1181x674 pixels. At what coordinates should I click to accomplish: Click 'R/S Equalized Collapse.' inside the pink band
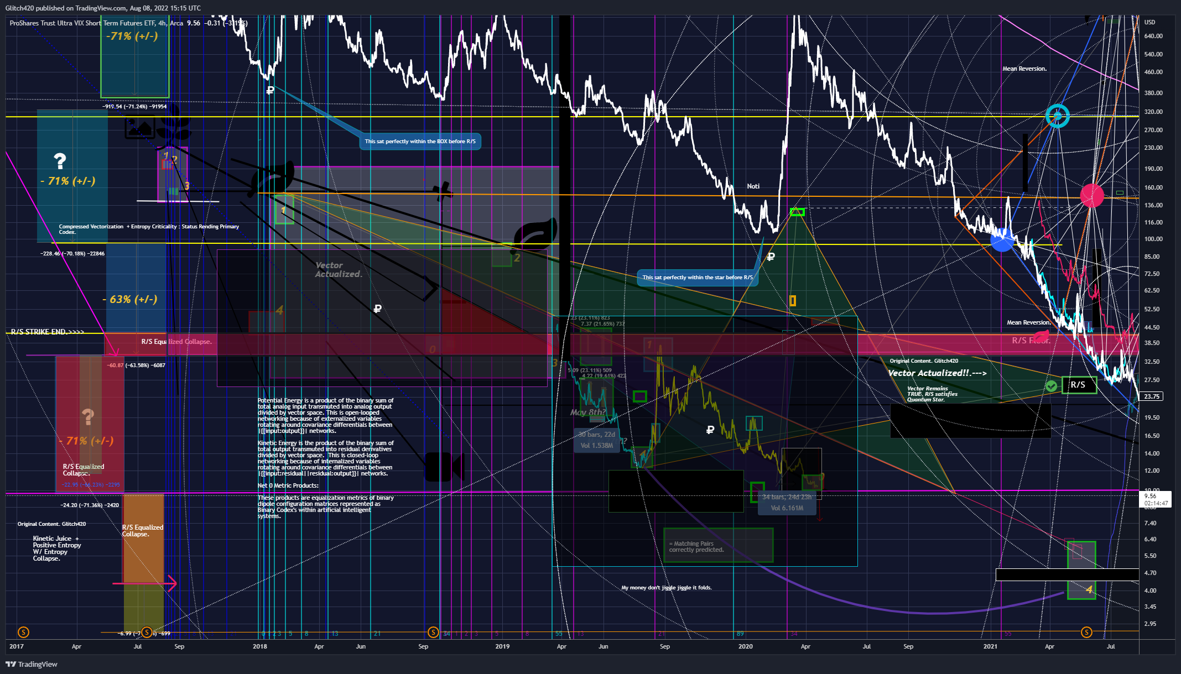(176, 342)
